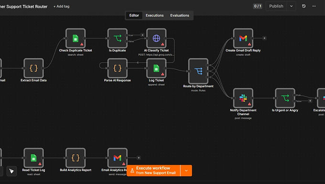The image size is (325, 184).
Task: Click the Publish button
Action: (x=276, y=6)
